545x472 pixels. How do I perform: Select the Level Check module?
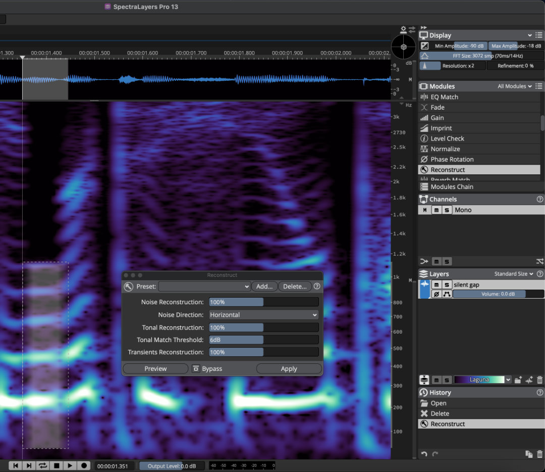(x=479, y=138)
